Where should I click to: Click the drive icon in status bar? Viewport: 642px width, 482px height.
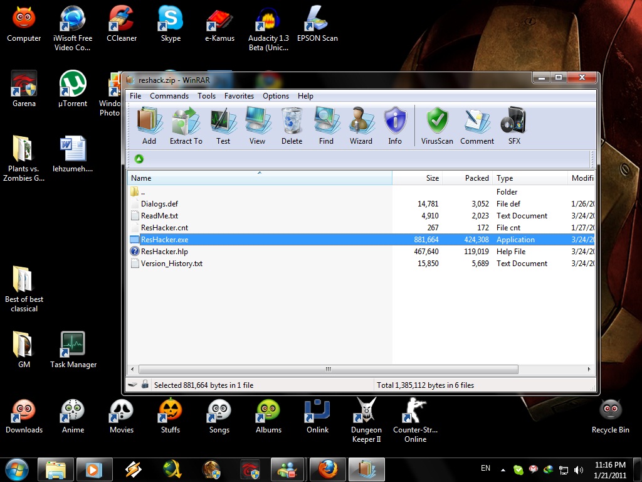[132, 385]
